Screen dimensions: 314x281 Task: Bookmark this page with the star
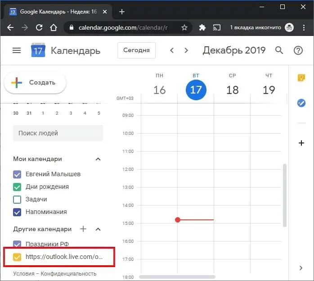click(x=184, y=27)
